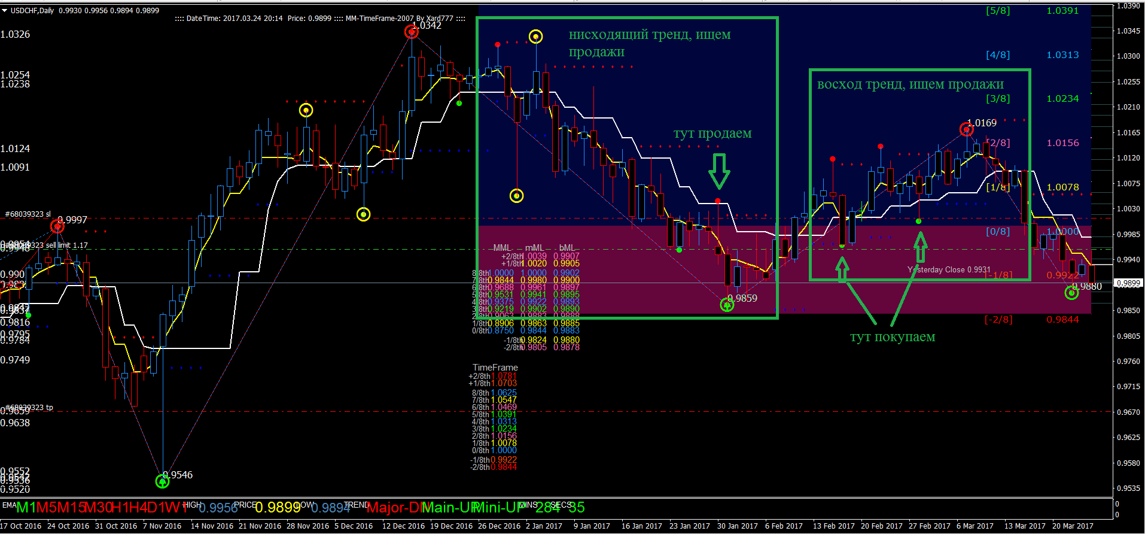Click the TimeFrame 7/8th value 1.0547
Screen dimensions: 1145x534
click(504, 400)
